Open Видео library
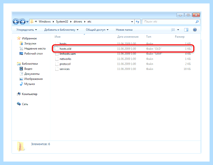The width and height of the screenshot is (213, 165). pyautogui.click(x=28, y=69)
